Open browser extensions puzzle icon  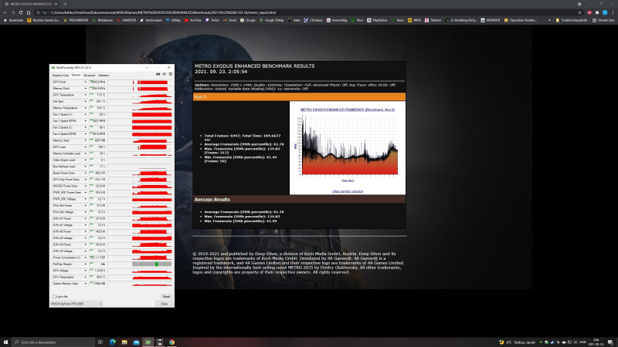[x=596, y=12]
